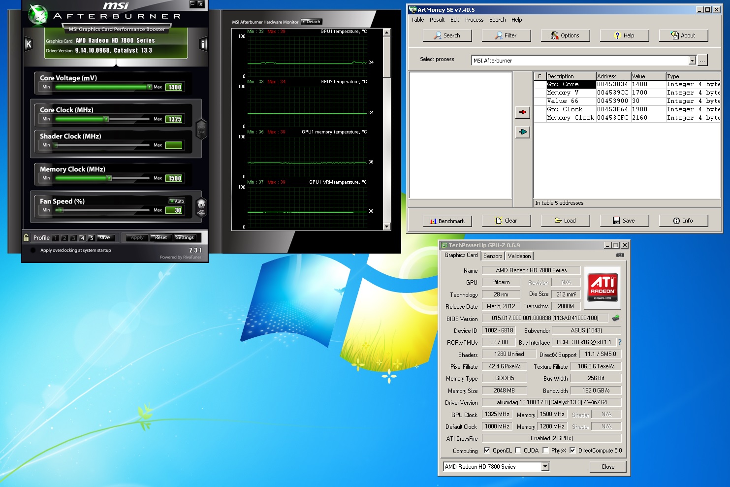Save BIOS using GPU-Z chip arrow icon
Screen dimensions: 730x487
tap(616, 318)
